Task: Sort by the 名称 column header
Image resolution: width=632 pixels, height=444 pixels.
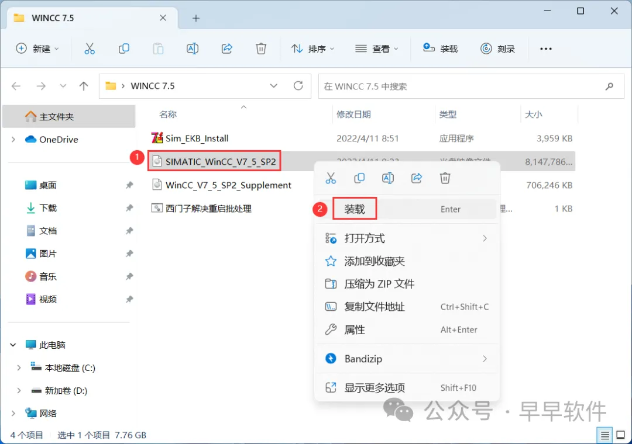Action: [x=168, y=115]
